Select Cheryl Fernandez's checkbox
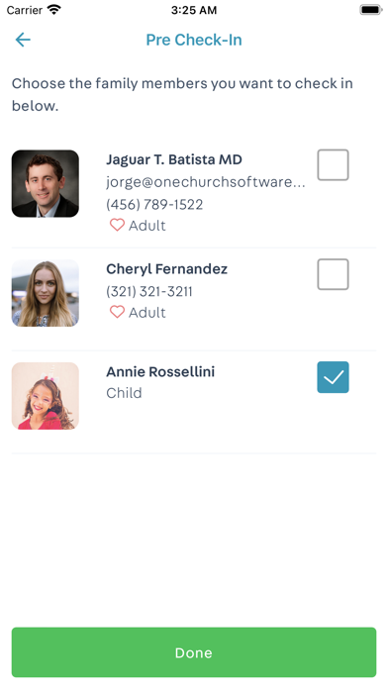388x689 pixels. (334, 274)
